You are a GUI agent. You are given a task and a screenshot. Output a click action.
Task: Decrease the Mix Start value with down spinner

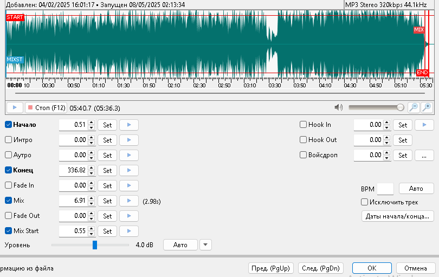click(91, 234)
